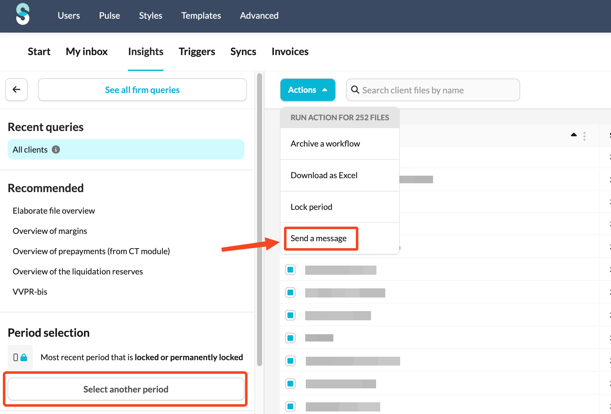Choose Download as Excel action
Screen dimensions: 611x414
click(x=324, y=175)
